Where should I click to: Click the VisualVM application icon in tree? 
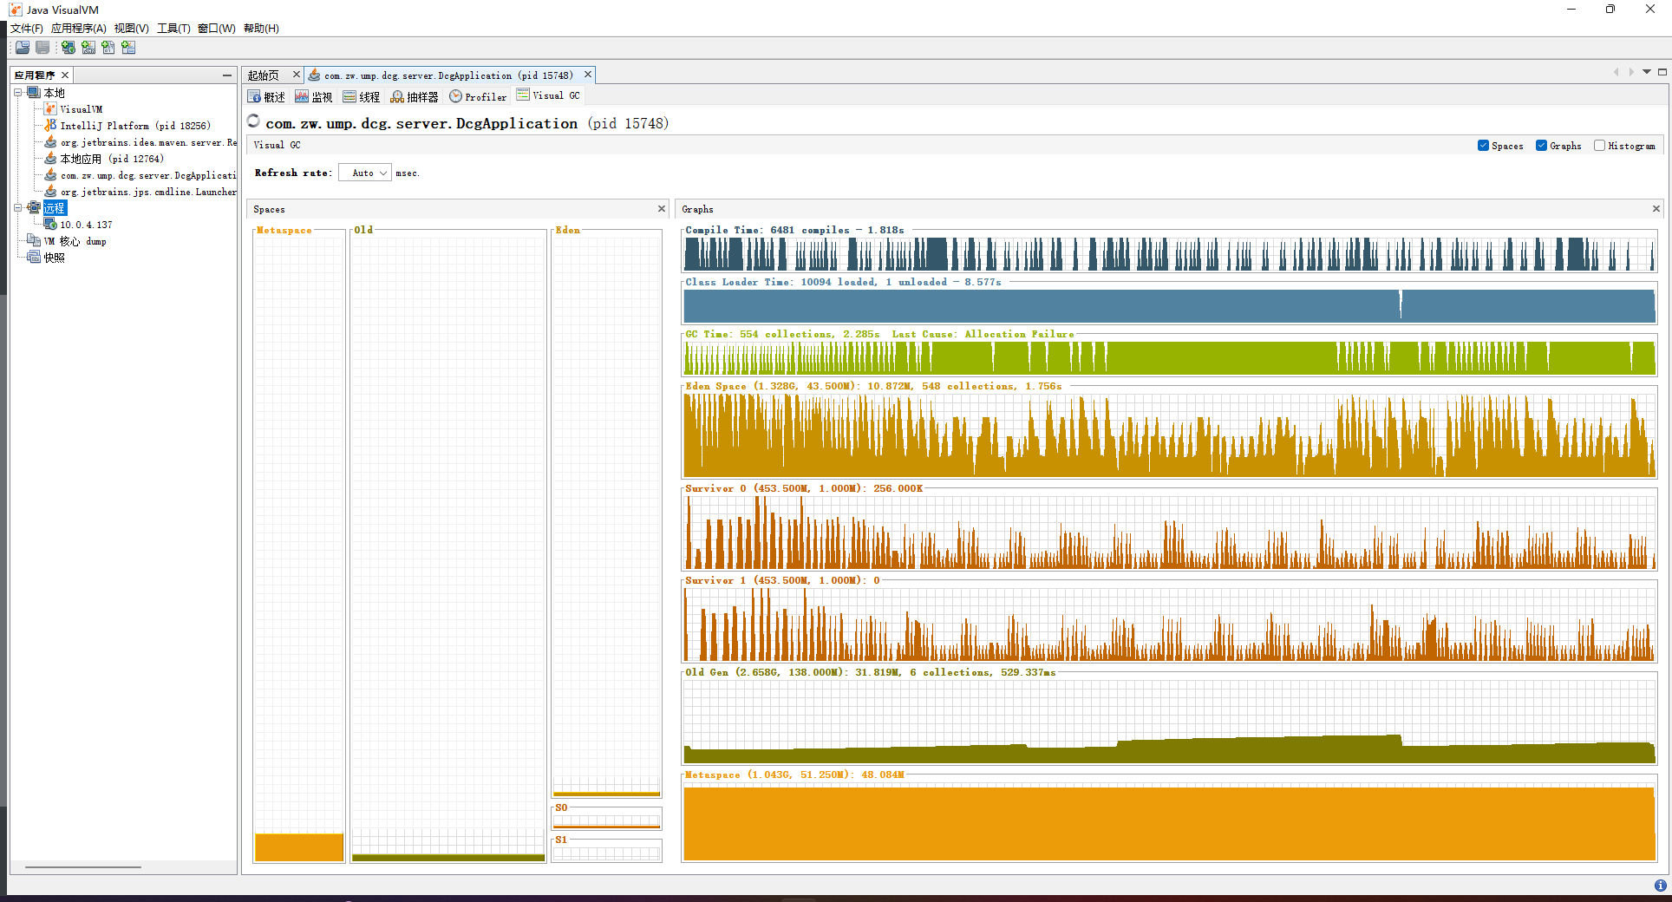pos(50,109)
